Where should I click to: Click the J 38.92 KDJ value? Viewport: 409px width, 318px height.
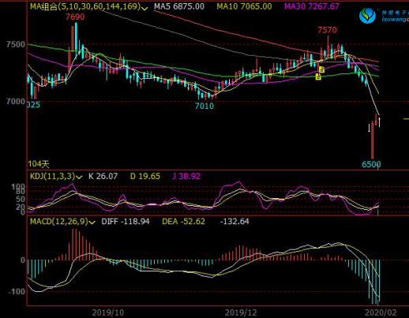[186, 176]
